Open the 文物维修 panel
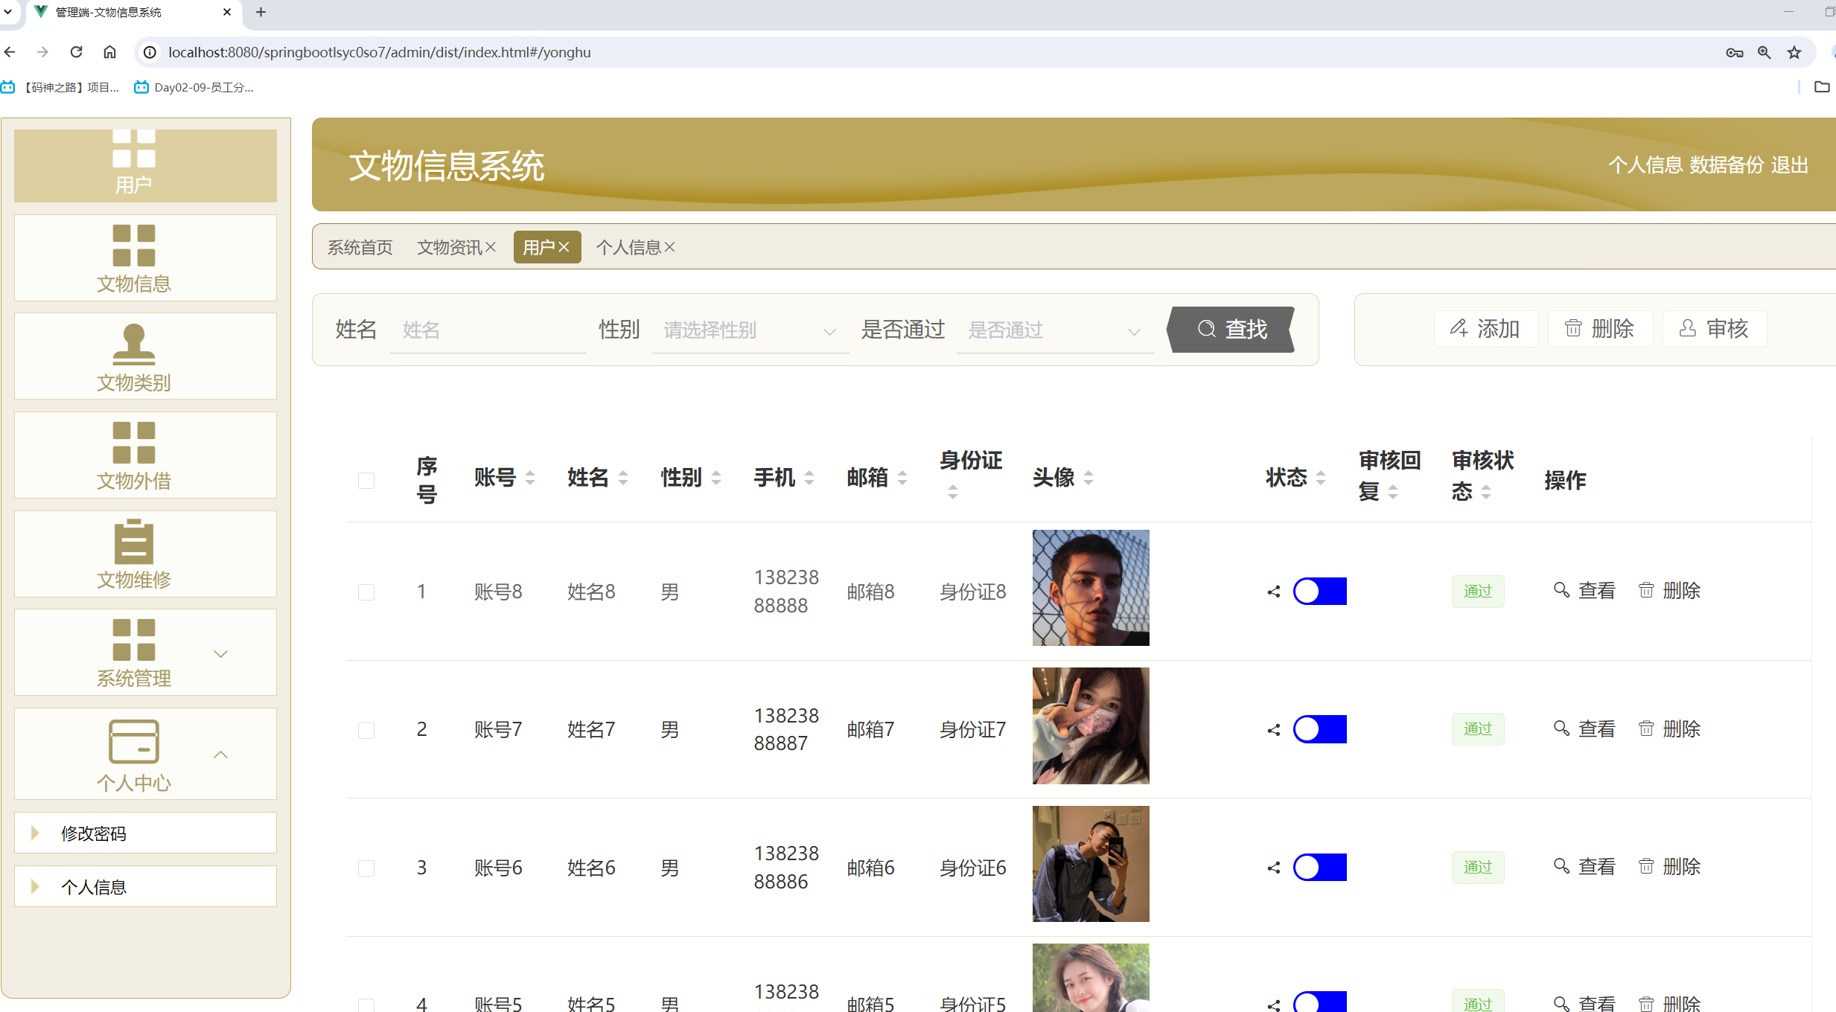 pos(144,554)
